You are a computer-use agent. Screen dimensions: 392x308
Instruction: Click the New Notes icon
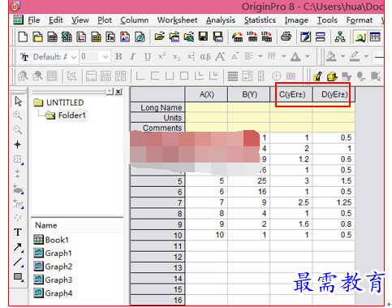pos(140,37)
